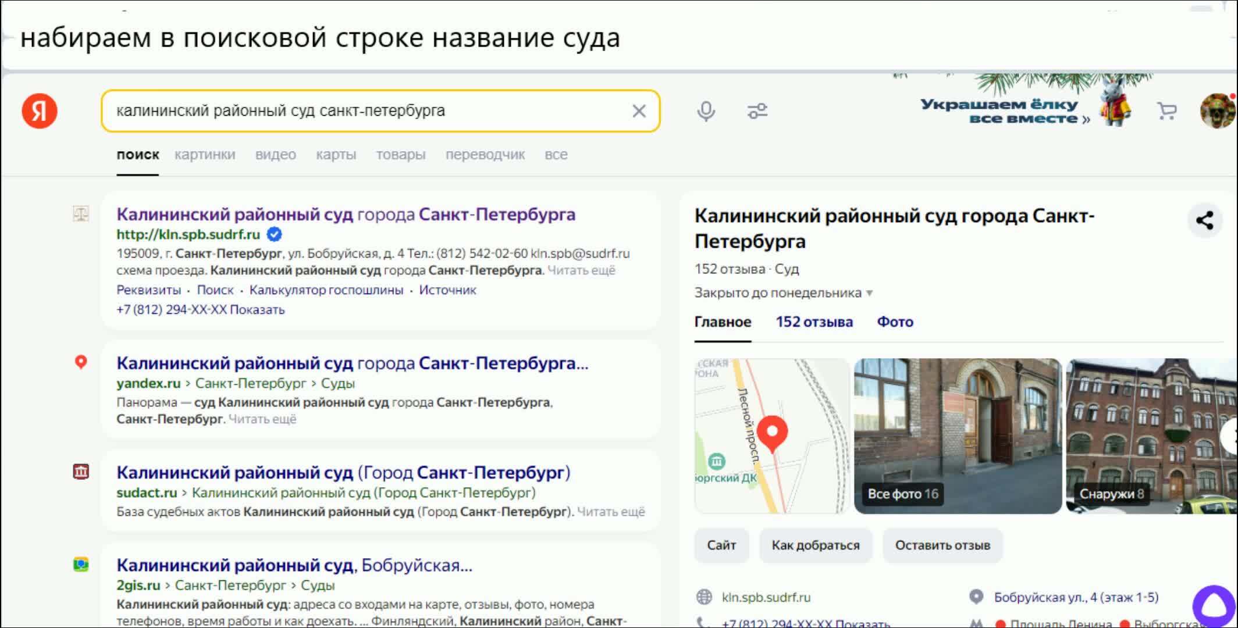Switch to the 'картинки' search tab
Image resolution: width=1238 pixels, height=628 pixels.
click(x=205, y=155)
